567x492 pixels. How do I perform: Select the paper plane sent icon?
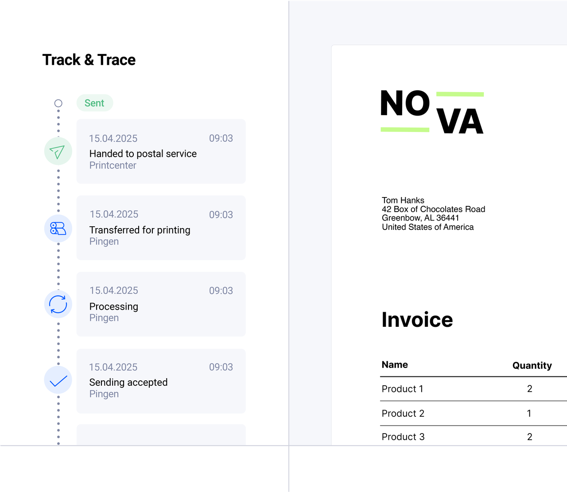[58, 151]
